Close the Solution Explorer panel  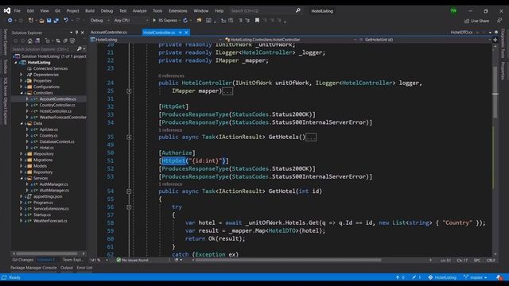(x=83, y=33)
